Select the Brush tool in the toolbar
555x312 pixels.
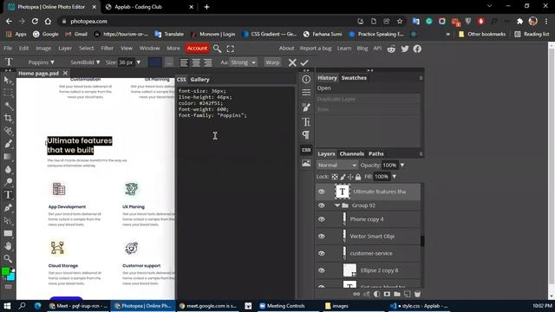click(x=8, y=144)
